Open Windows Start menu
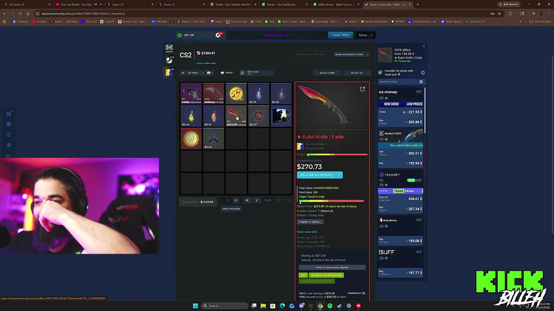The height and width of the screenshot is (311, 554). click(x=196, y=306)
